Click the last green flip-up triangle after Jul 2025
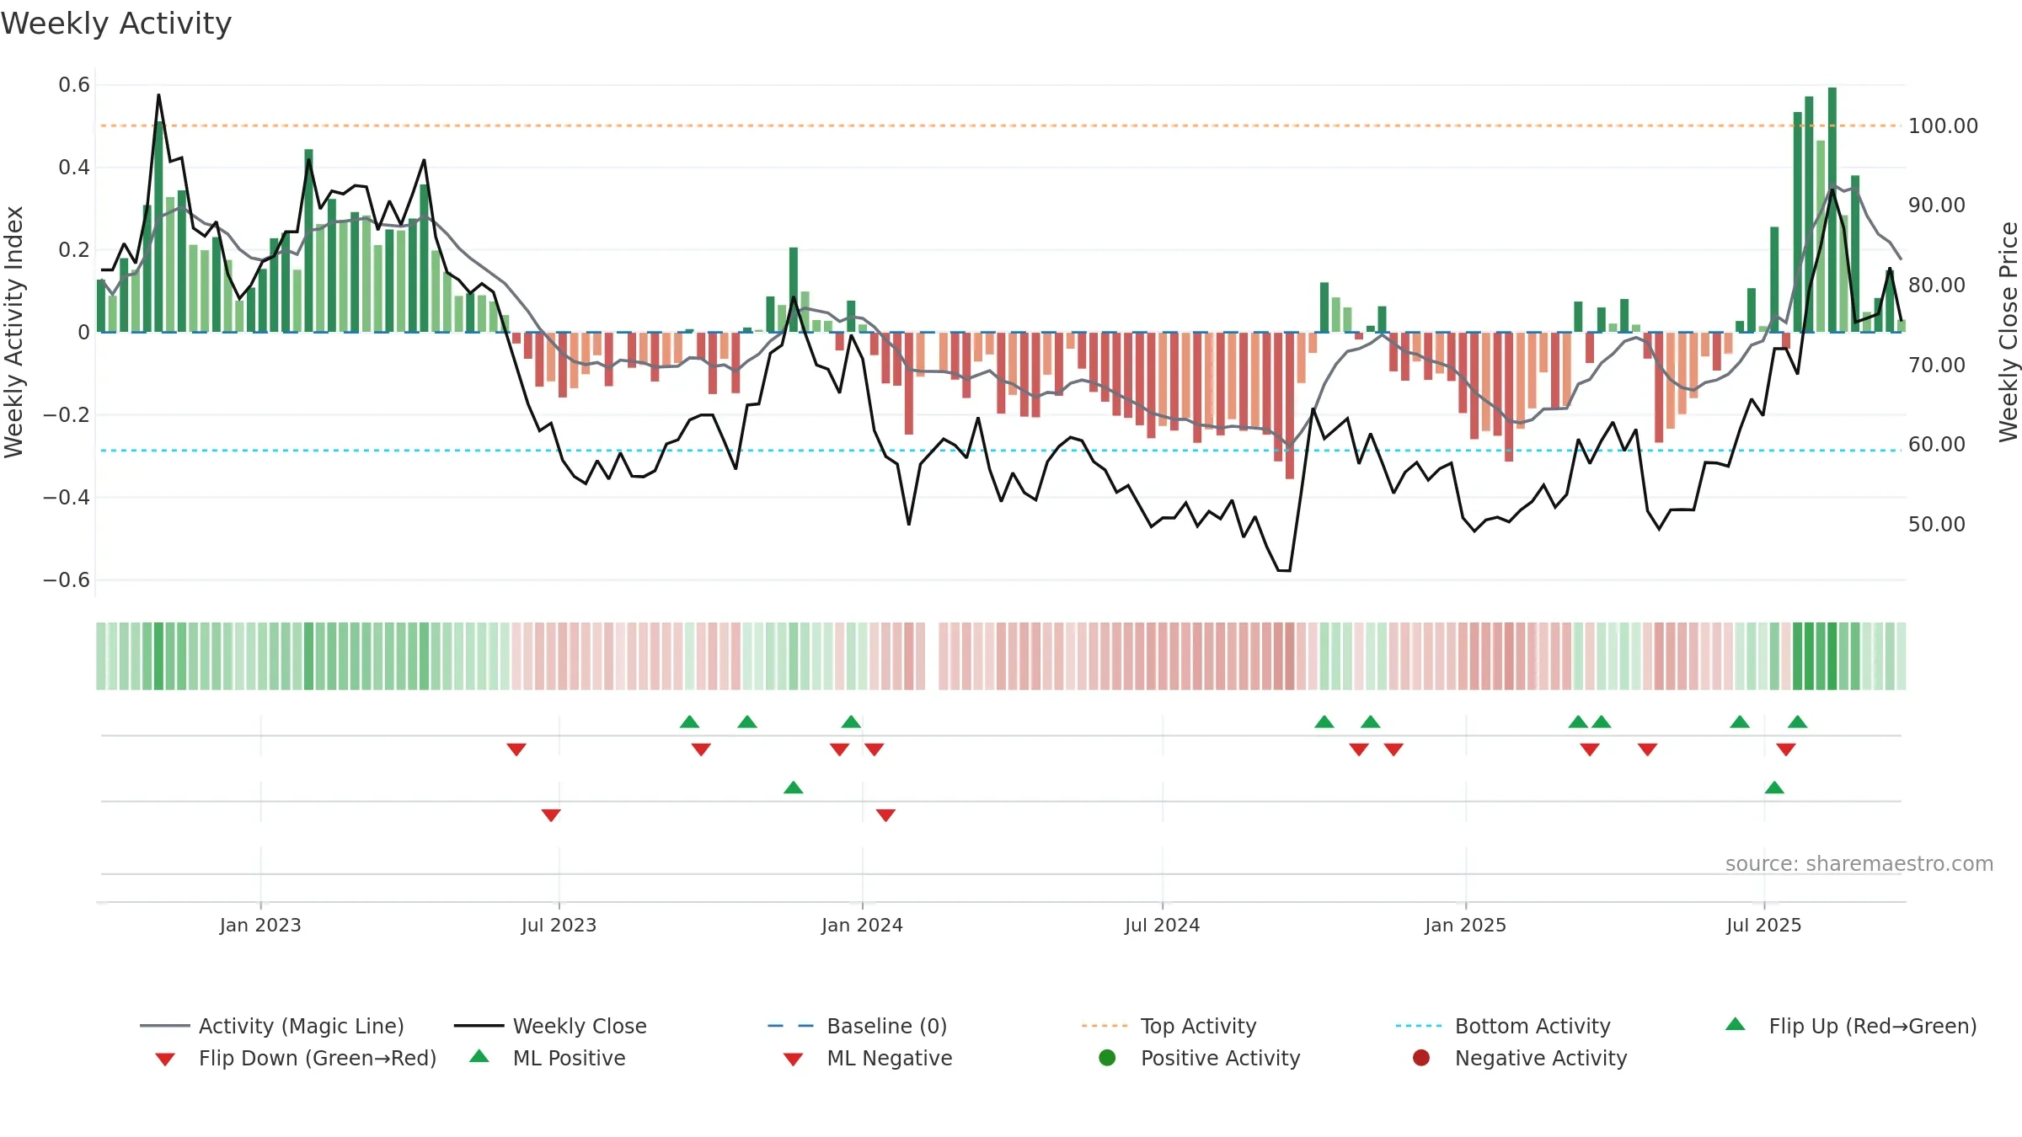2022x1137 pixels. [x=1798, y=722]
